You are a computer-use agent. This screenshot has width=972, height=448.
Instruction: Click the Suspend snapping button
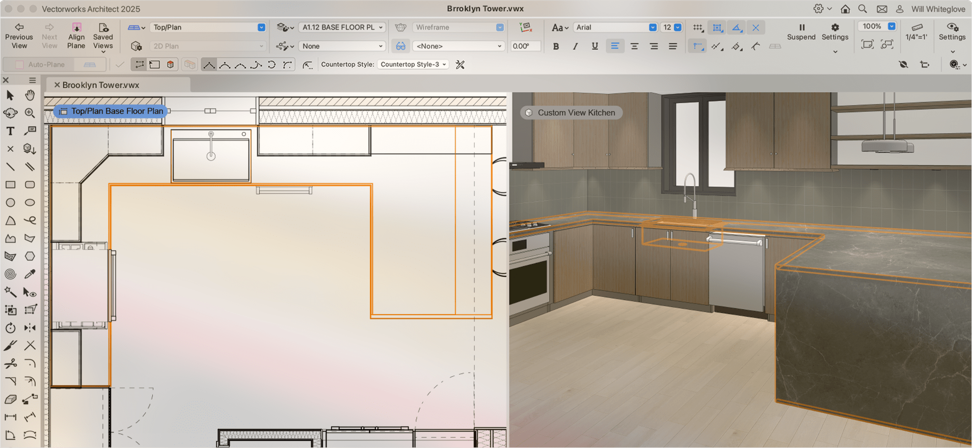tap(801, 32)
